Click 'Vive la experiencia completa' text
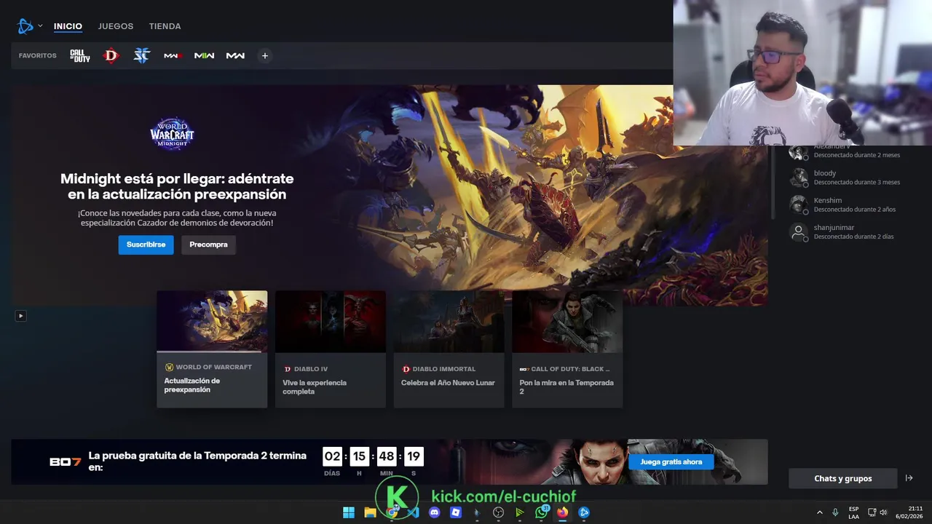 315,387
